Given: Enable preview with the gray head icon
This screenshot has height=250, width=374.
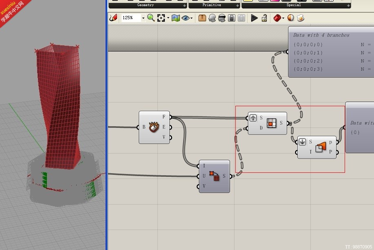Looking at the screenshot, I should pyautogui.click(x=212, y=18).
